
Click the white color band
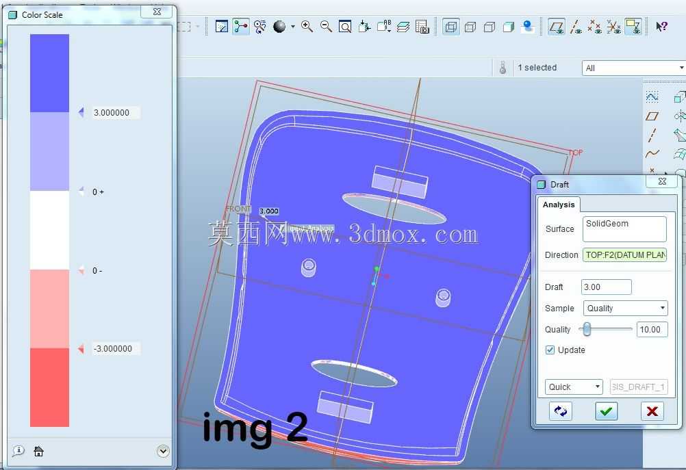point(49,231)
